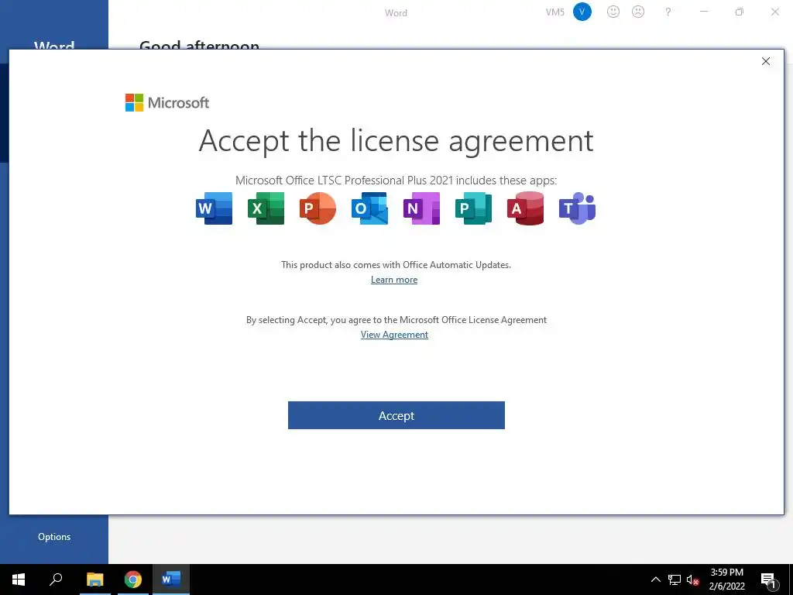793x595 pixels.
Task: Open the Windows Start menu
Action: point(19,580)
